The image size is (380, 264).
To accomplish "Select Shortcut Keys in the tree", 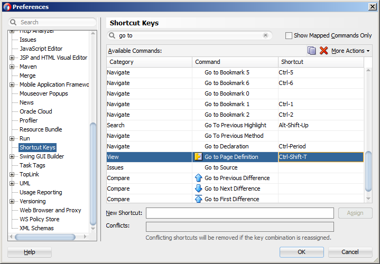I will (x=38, y=147).
